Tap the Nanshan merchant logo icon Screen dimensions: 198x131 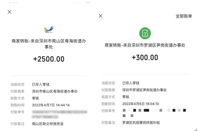pos(49,28)
